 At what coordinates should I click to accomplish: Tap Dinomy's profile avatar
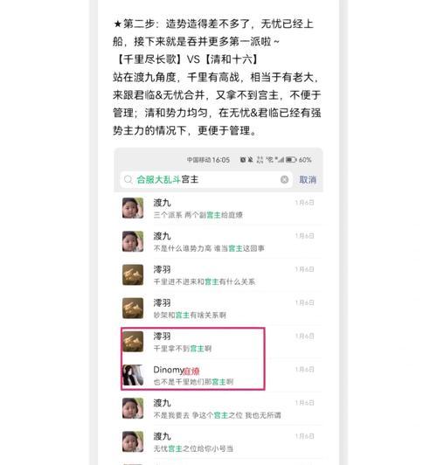pyautogui.click(x=133, y=375)
